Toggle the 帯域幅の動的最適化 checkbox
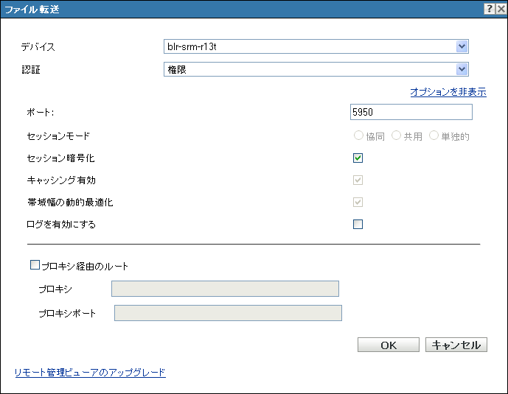The image size is (508, 394). coord(358,202)
